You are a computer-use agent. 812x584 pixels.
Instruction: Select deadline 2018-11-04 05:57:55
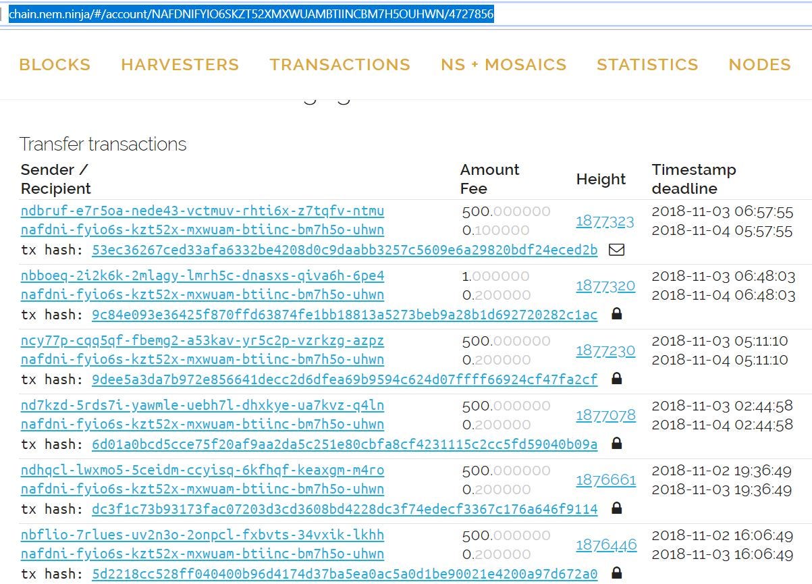coord(722,230)
